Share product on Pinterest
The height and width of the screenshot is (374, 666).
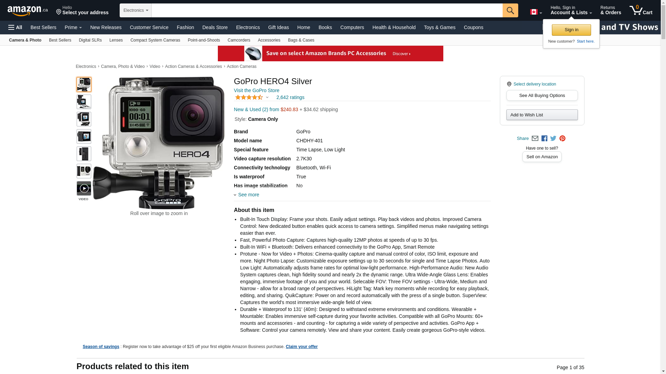tap(562, 139)
